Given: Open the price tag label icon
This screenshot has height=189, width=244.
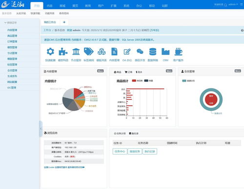Looking at the screenshot, I should point(89,52).
